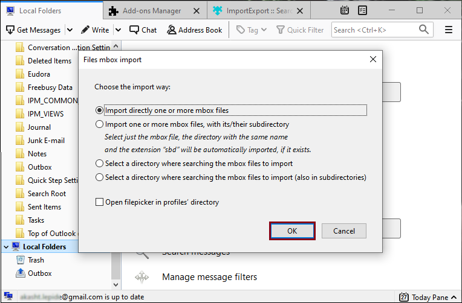Click the Write button

click(x=95, y=30)
